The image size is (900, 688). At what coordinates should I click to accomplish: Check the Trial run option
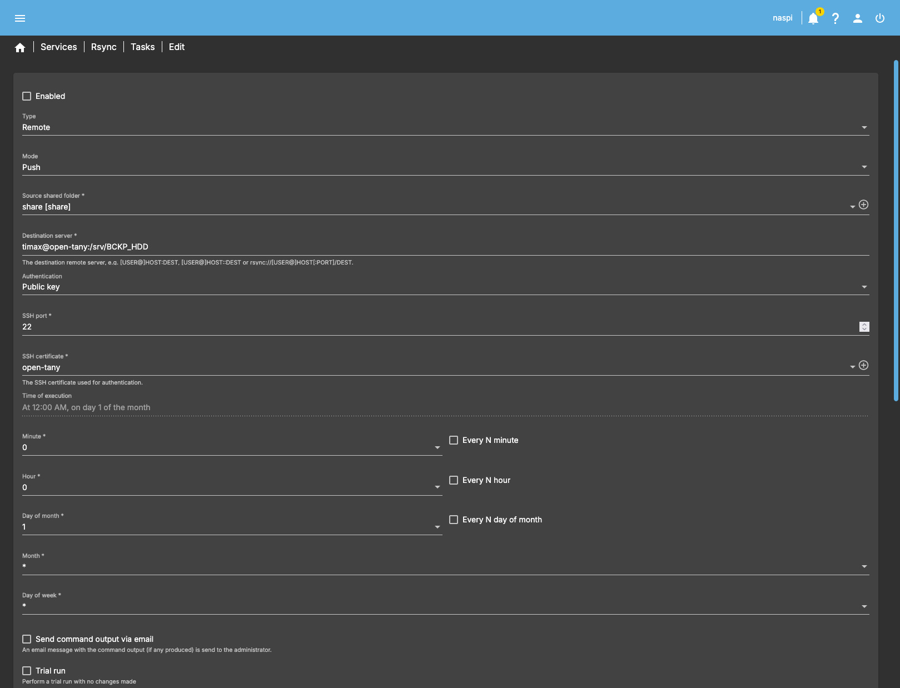coord(27,671)
